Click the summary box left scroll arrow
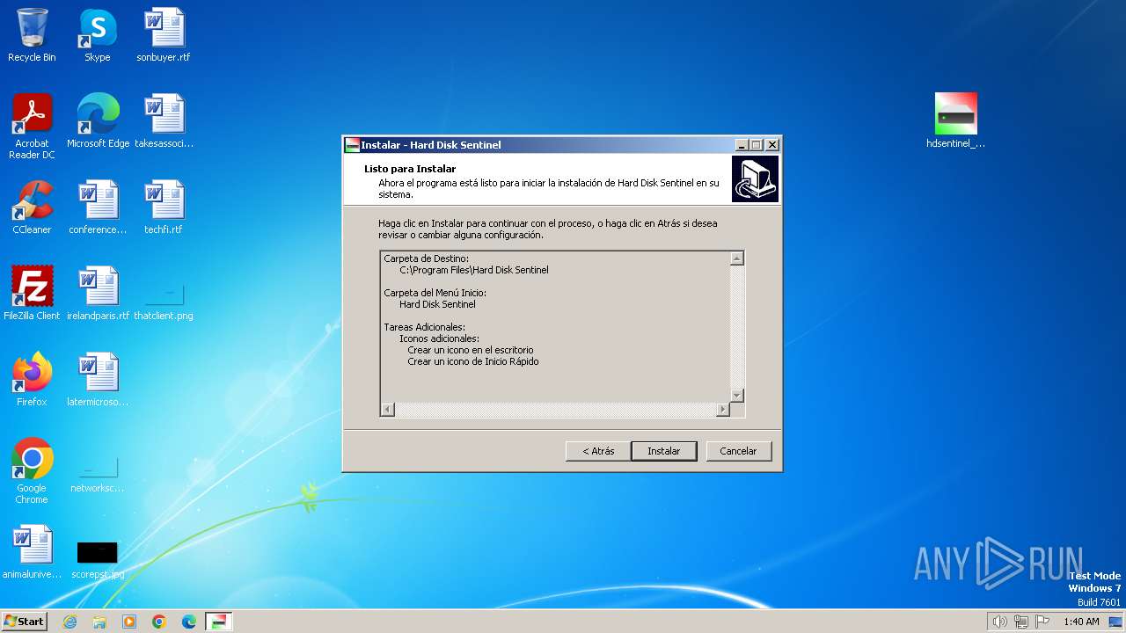This screenshot has height=633, width=1126. [388, 410]
